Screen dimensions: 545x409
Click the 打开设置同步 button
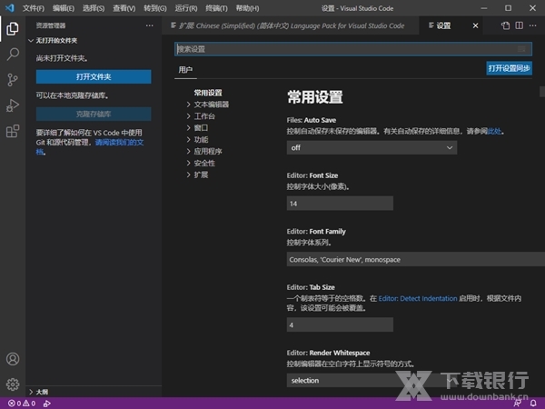[x=509, y=68]
